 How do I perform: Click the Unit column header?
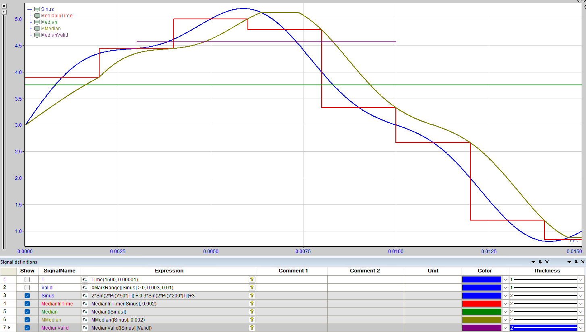[x=433, y=271]
